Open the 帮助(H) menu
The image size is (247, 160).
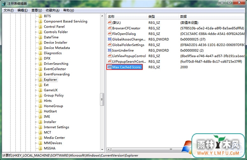click(x=69, y=10)
